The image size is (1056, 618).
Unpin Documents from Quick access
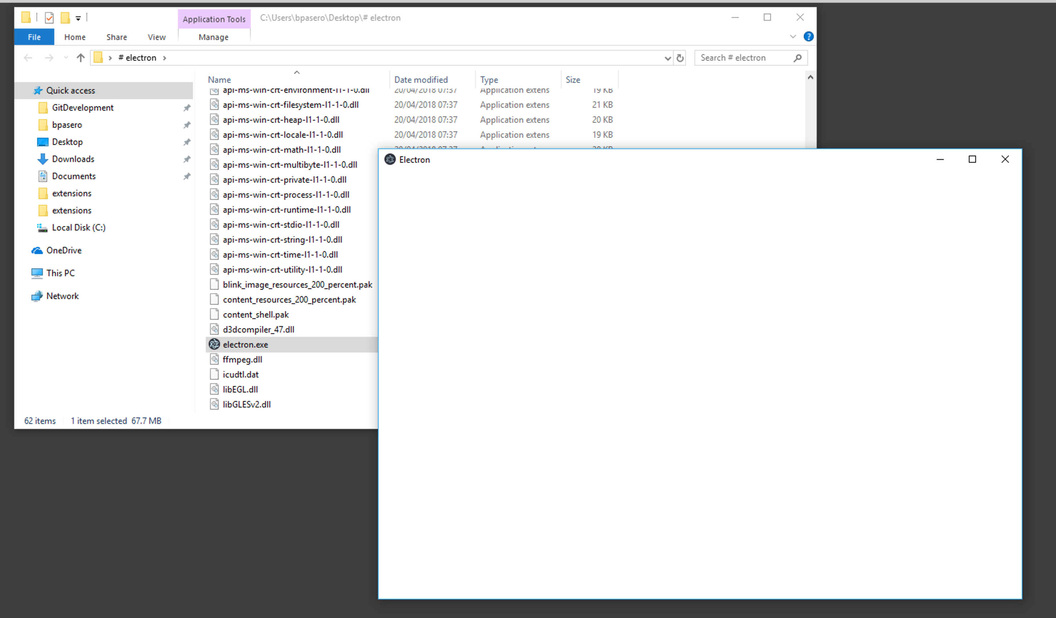point(187,176)
